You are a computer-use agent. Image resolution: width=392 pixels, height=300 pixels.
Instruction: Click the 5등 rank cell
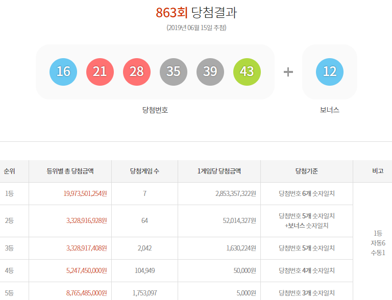click(x=10, y=293)
